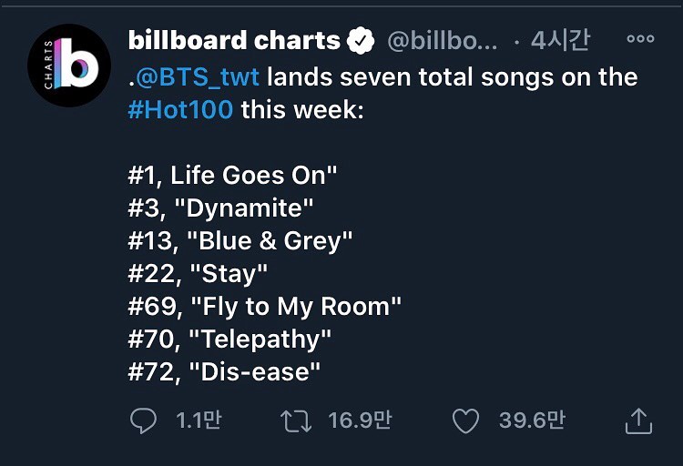Viewport: 683px width, 466px height.
Task: Click the blue verified badge
Action: tap(363, 41)
